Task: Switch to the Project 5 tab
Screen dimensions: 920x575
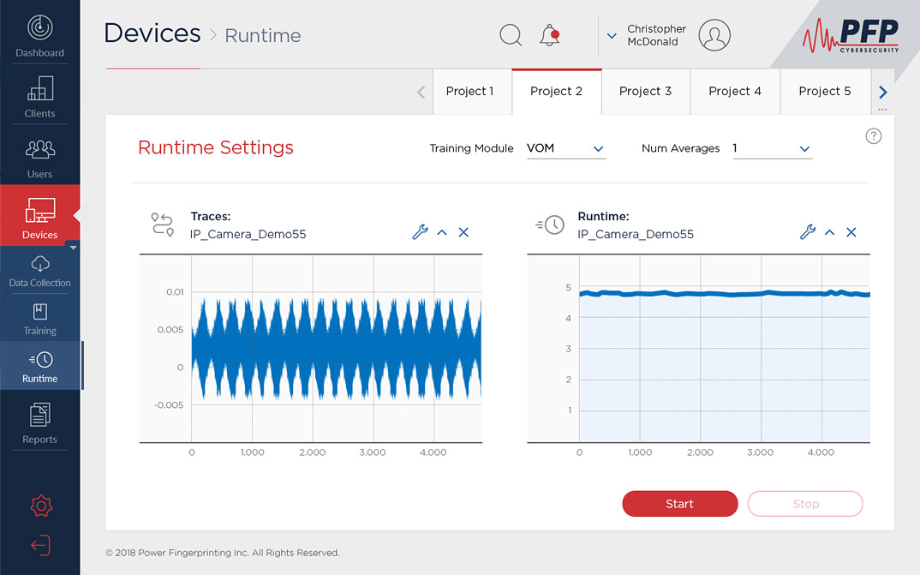Action: tap(824, 91)
